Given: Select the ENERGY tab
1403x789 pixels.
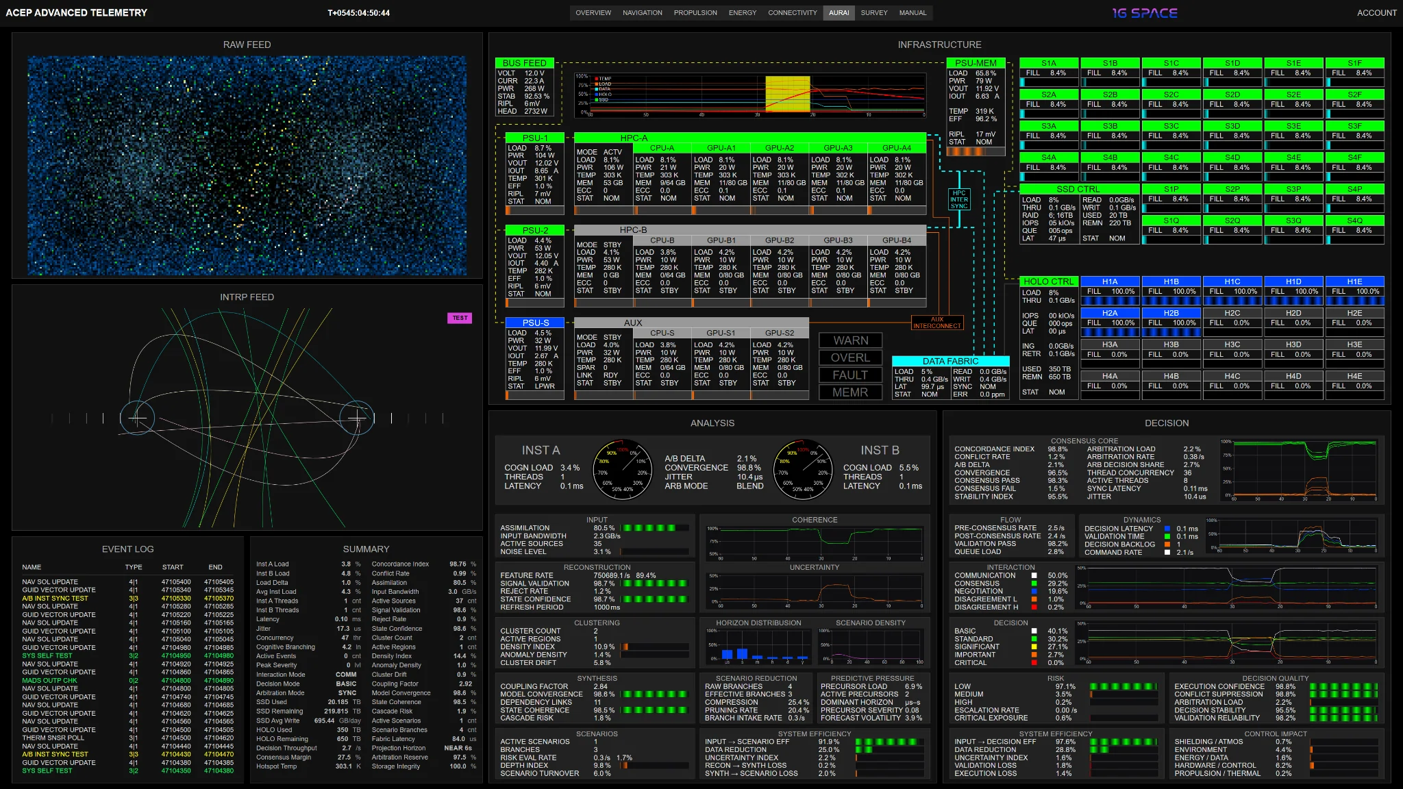Looking at the screenshot, I should [743, 12].
